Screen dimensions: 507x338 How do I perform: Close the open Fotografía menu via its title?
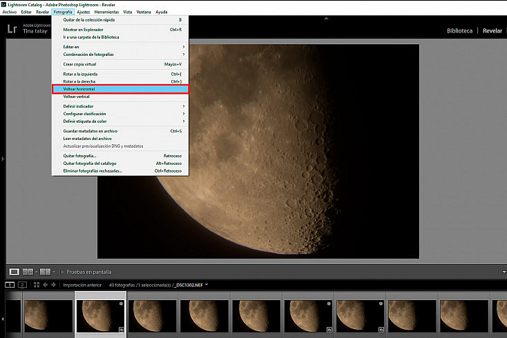[x=63, y=12]
